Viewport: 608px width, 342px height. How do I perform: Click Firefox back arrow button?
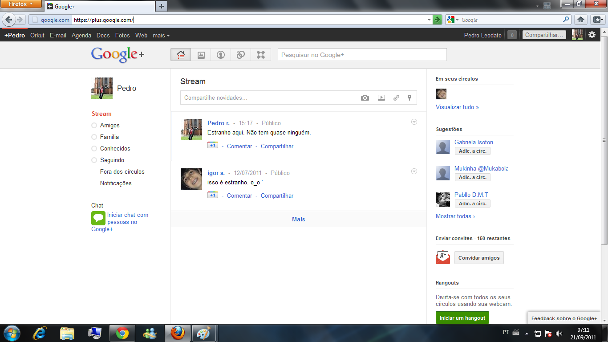[x=8, y=20]
